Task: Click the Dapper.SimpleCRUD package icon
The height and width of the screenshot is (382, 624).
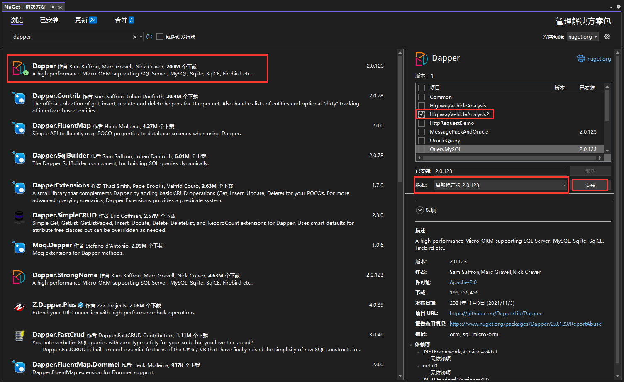Action: 19,218
